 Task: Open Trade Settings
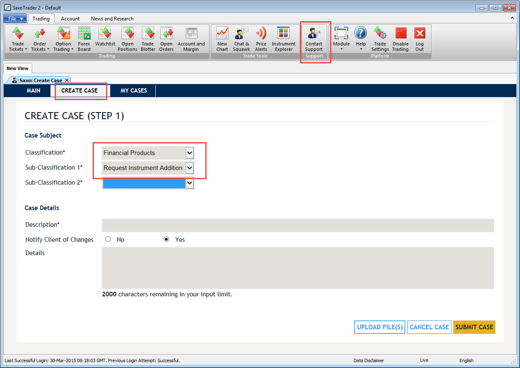click(x=380, y=39)
